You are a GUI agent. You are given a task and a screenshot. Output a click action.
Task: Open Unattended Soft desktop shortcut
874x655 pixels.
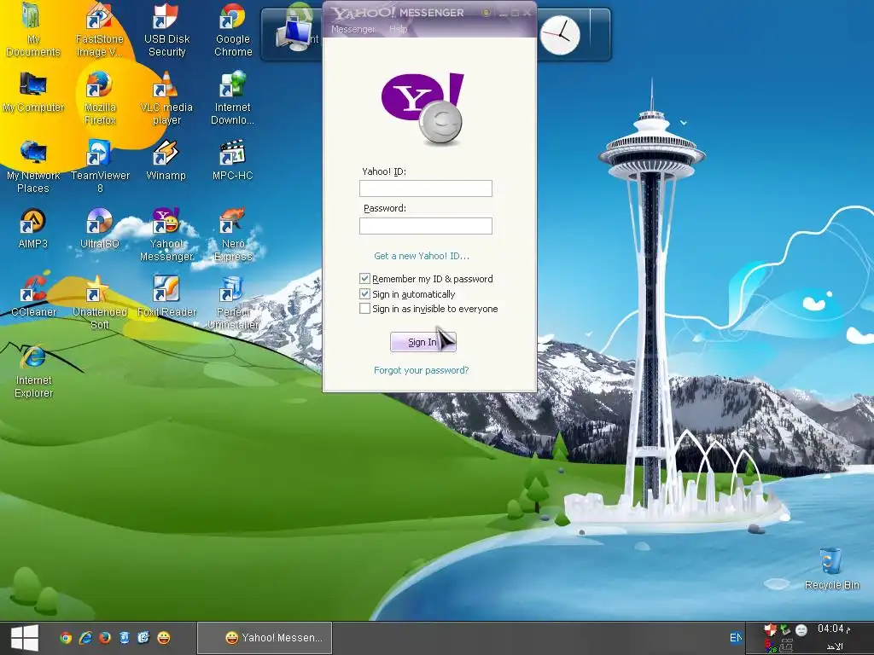pyautogui.click(x=99, y=303)
